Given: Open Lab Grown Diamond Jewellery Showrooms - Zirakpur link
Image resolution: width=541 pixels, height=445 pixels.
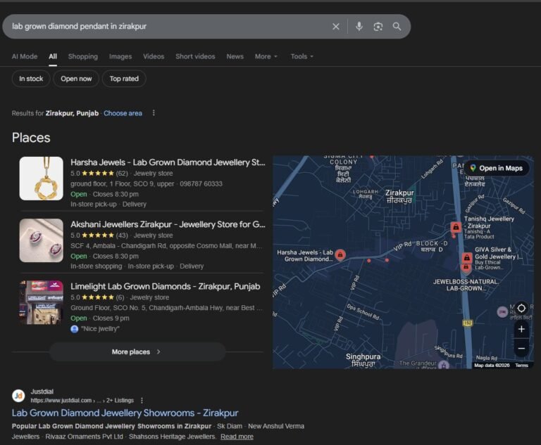Looking at the screenshot, I should (x=125, y=413).
